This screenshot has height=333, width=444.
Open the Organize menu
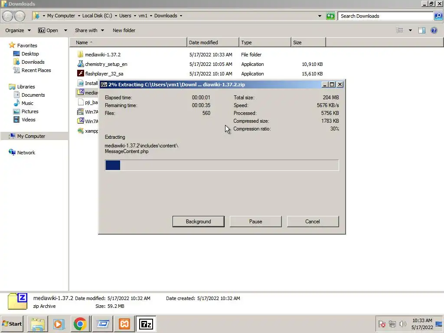[18, 30]
